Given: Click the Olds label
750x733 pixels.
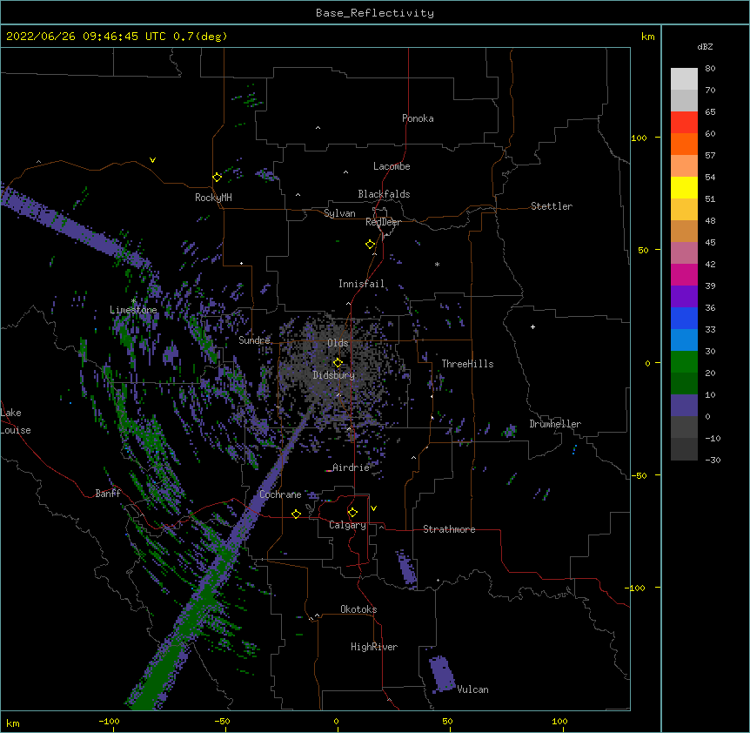Looking at the screenshot, I should tap(338, 343).
